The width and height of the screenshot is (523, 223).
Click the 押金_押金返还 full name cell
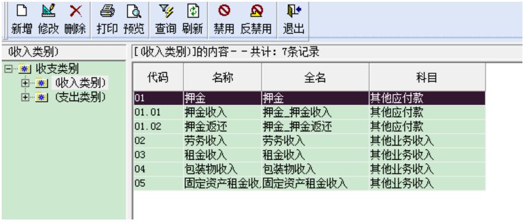point(315,127)
